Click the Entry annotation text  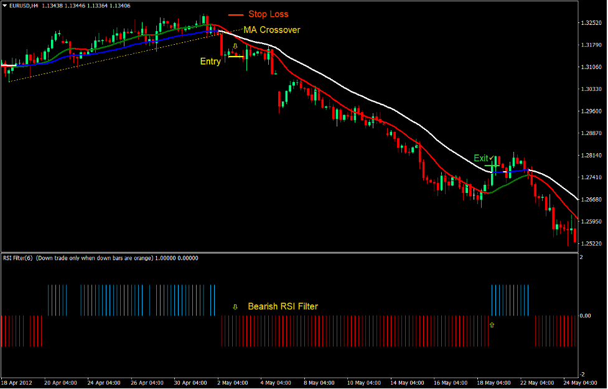210,61
